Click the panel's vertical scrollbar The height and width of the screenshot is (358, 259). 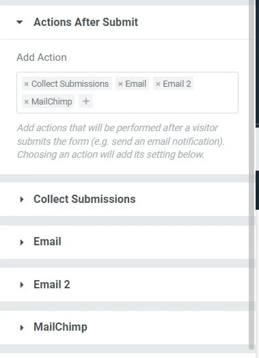(251, 174)
